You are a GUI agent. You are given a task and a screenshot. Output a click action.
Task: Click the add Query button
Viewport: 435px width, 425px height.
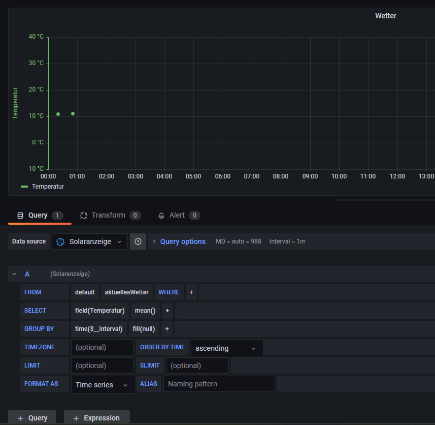pyautogui.click(x=32, y=418)
